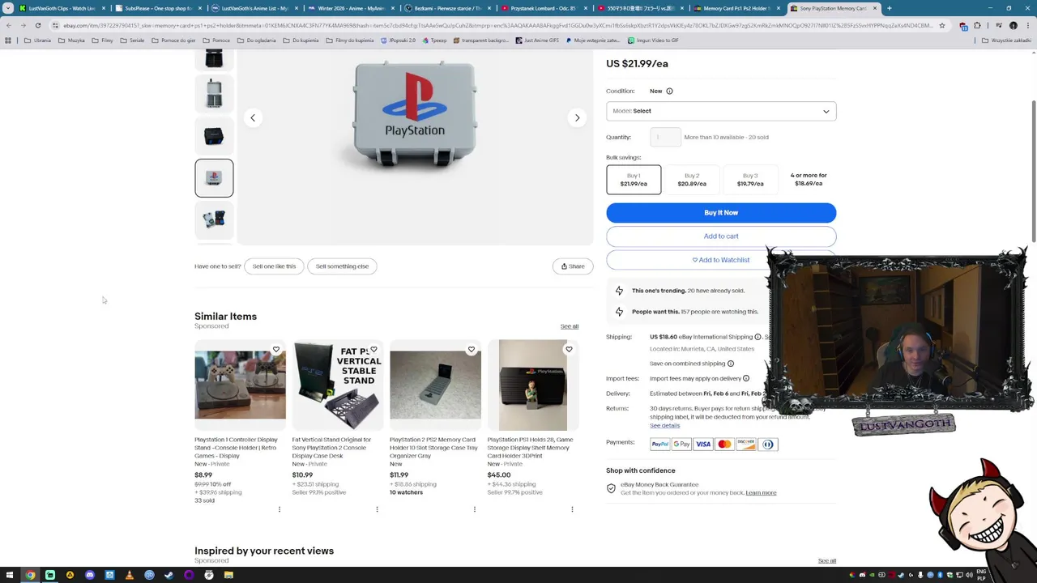
Task: Click the info icon next to Save on combined shipping
Action: (731, 364)
